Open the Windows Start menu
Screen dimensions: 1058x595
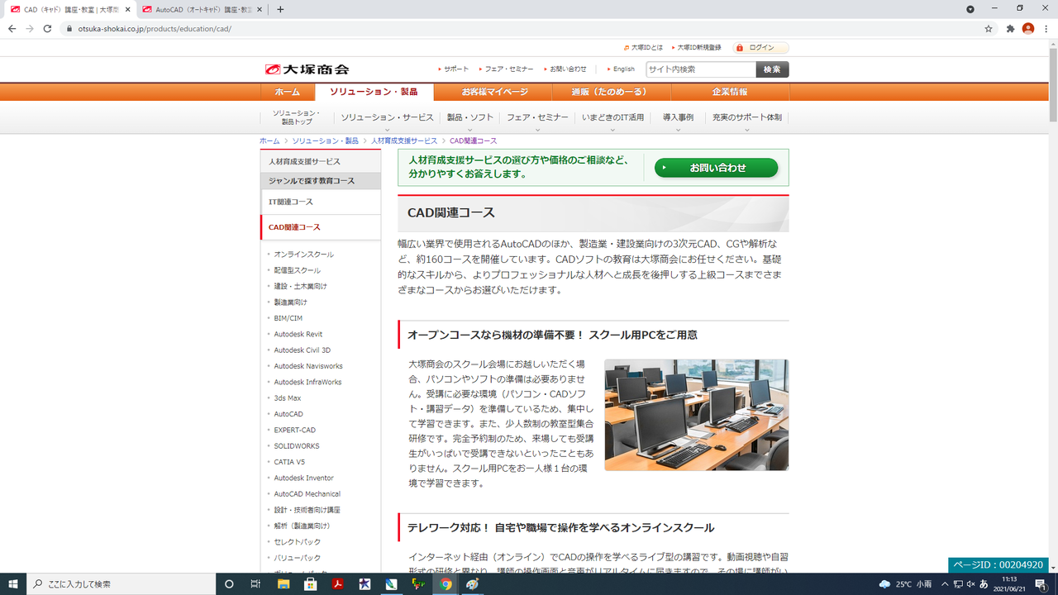tap(13, 584)
